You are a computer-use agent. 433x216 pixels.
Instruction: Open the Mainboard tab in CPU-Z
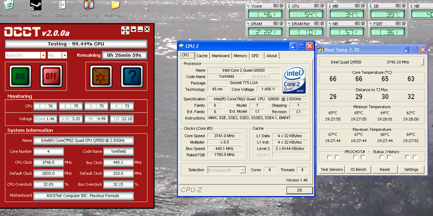pyautogui.click(x=220, y=56)
